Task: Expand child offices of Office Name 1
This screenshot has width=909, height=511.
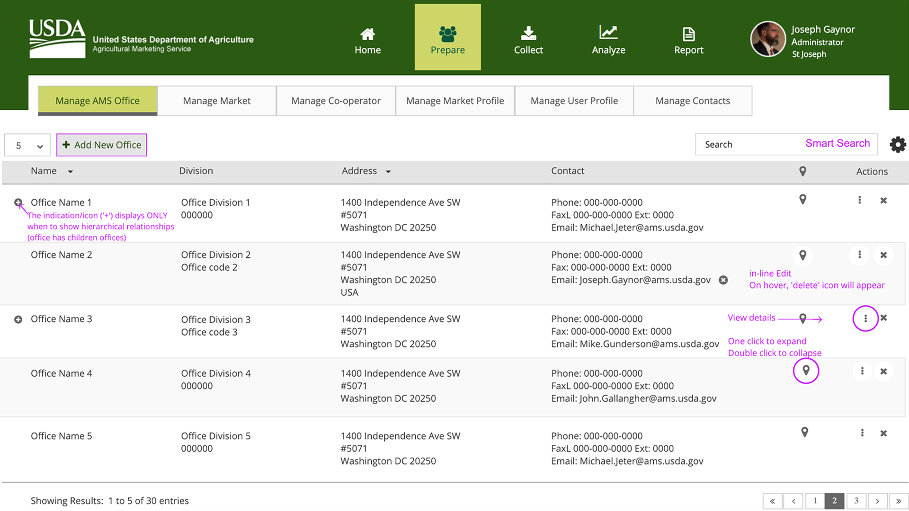Action: [x=18, y=203]
